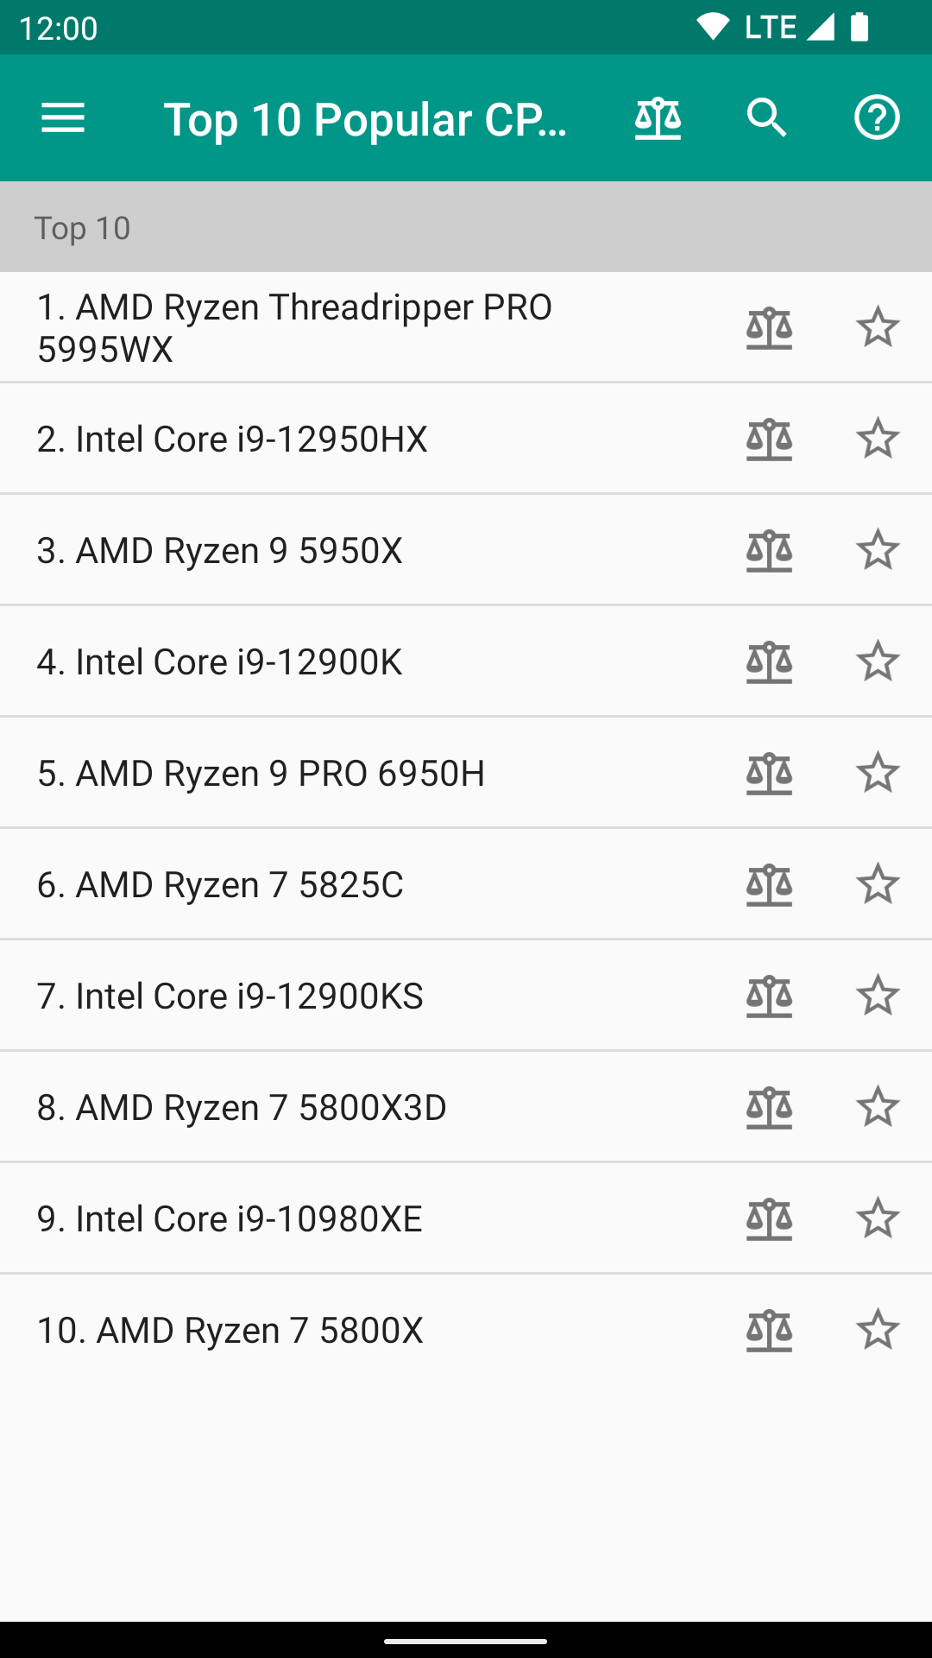The image size is (932, 1658).
Task: Favorite the AMD Ryzen 9 PRO 6950H
Action: point(878,773)
